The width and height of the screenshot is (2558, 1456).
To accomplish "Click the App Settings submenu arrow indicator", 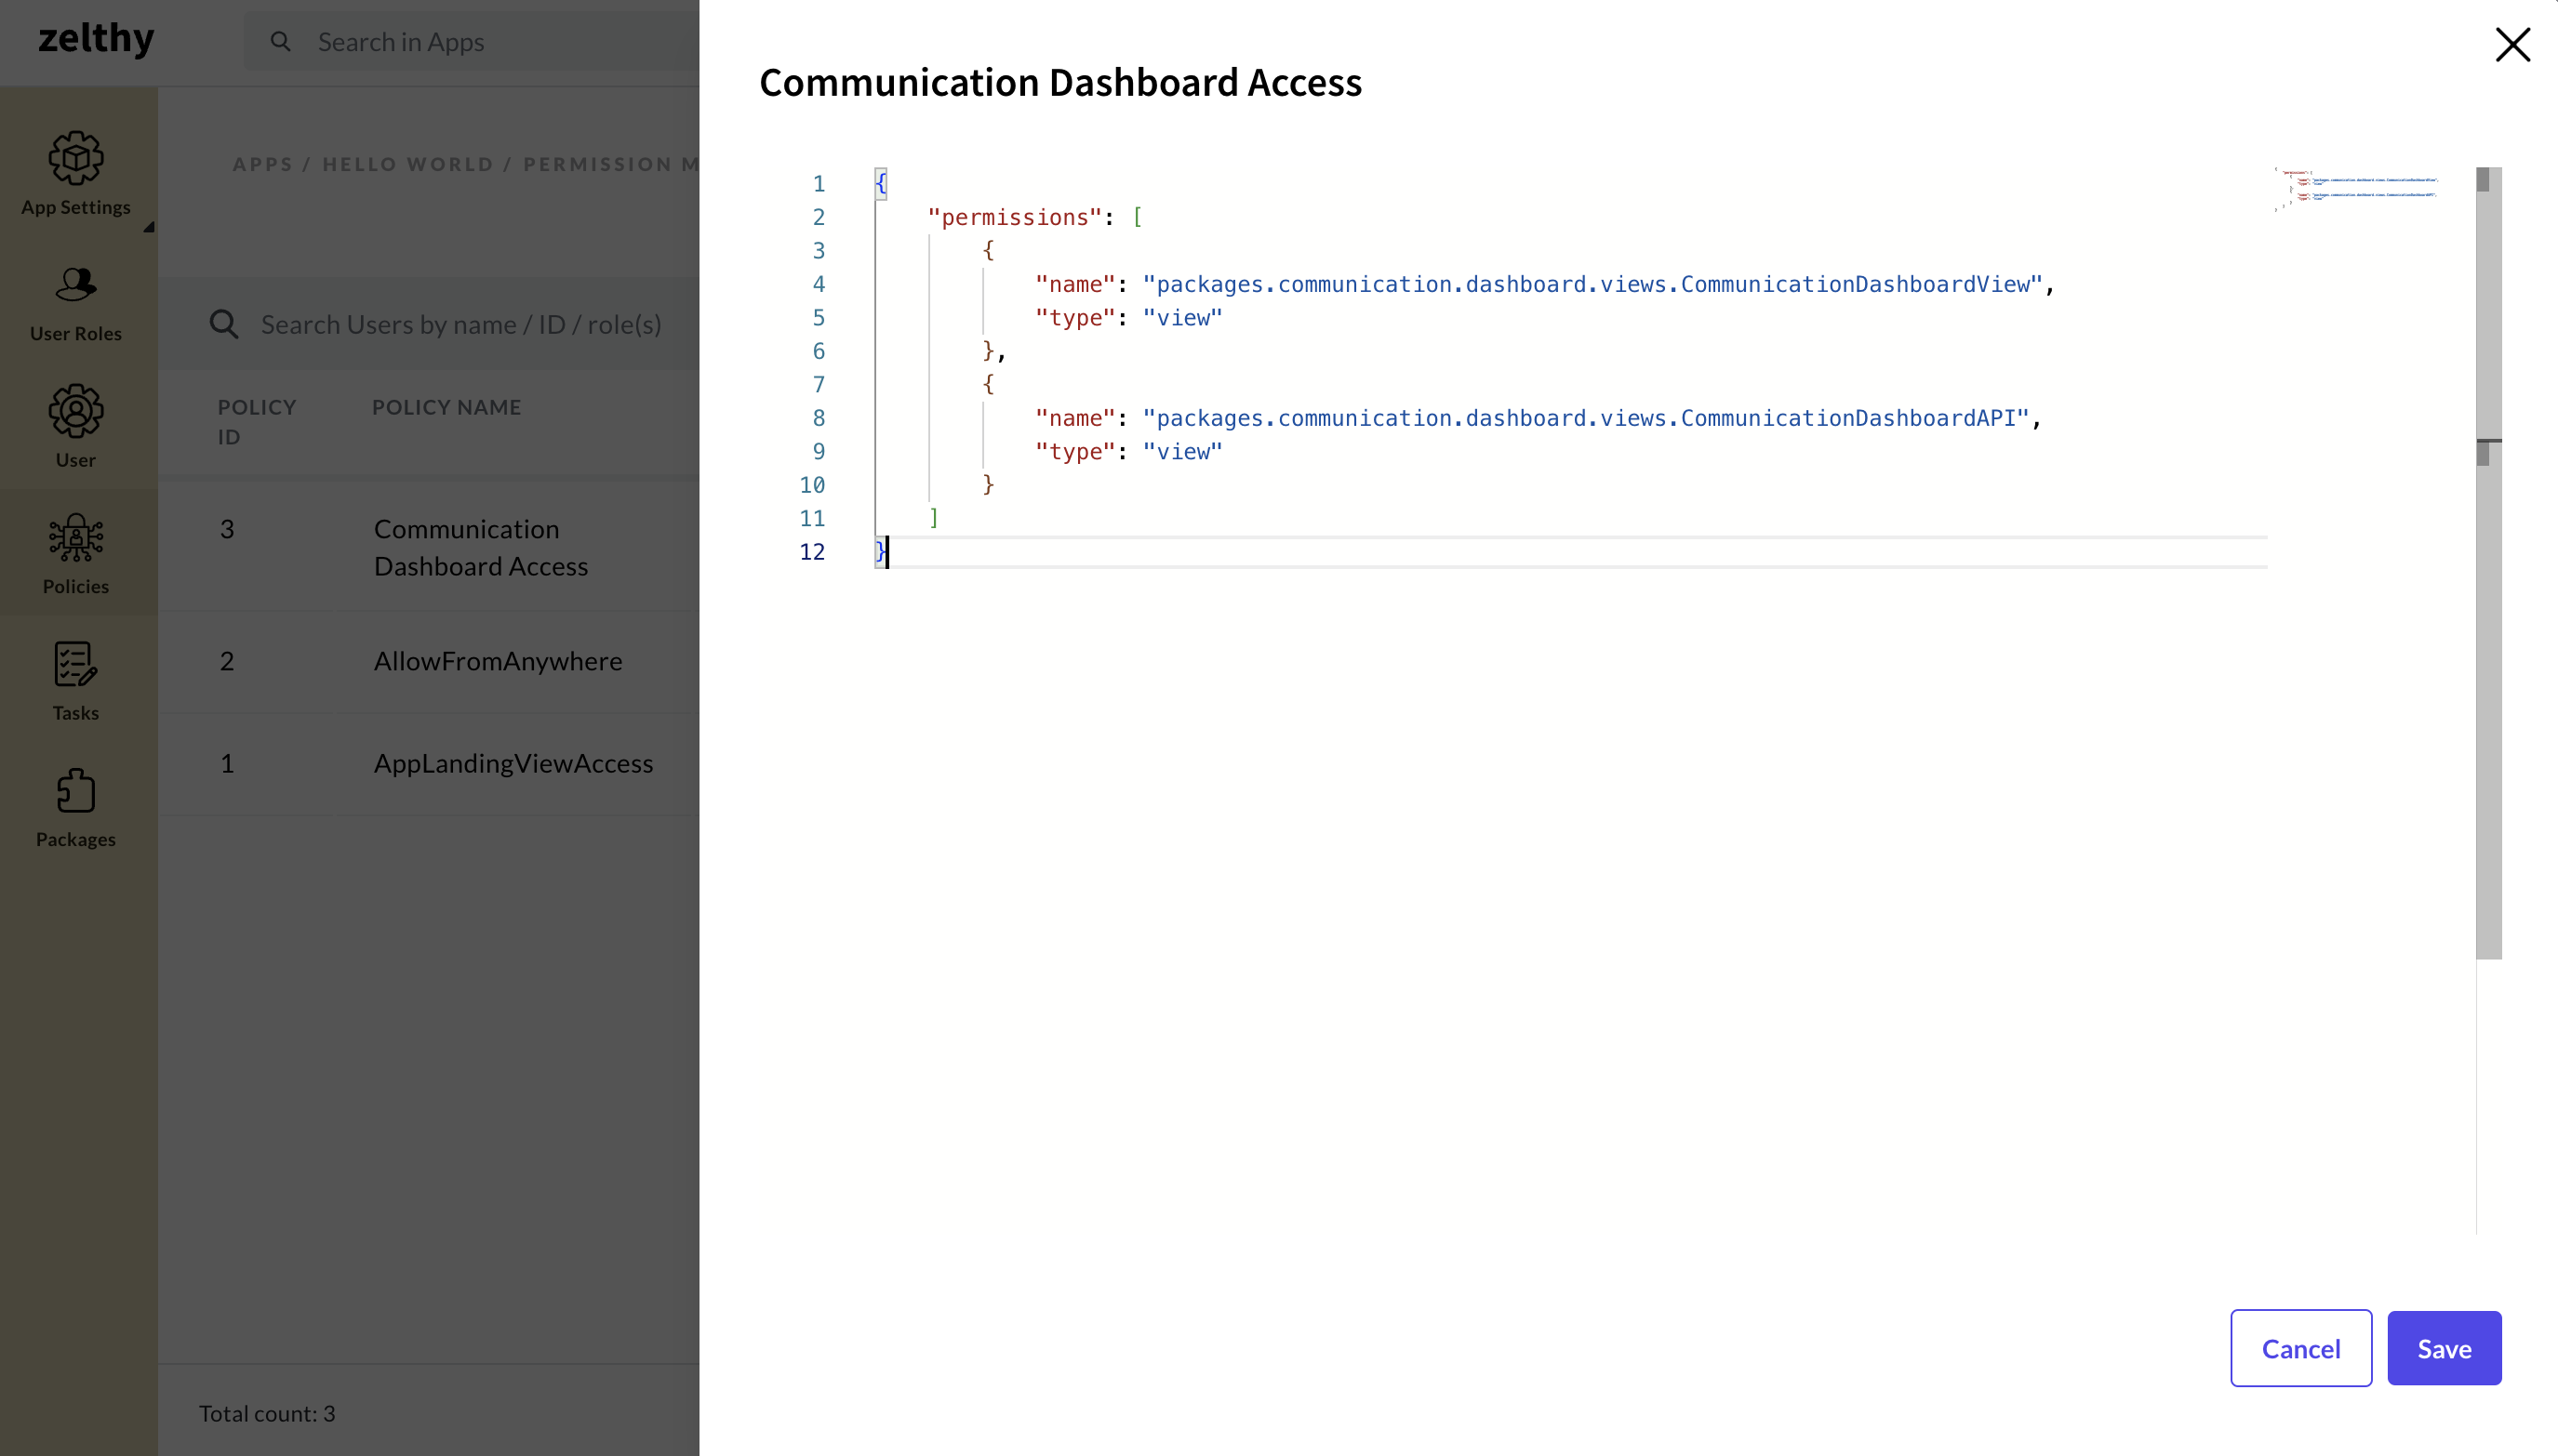I will 148,227.
